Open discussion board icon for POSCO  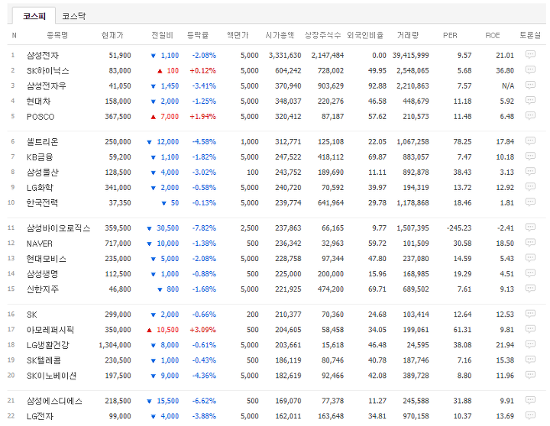click(530, 115)
